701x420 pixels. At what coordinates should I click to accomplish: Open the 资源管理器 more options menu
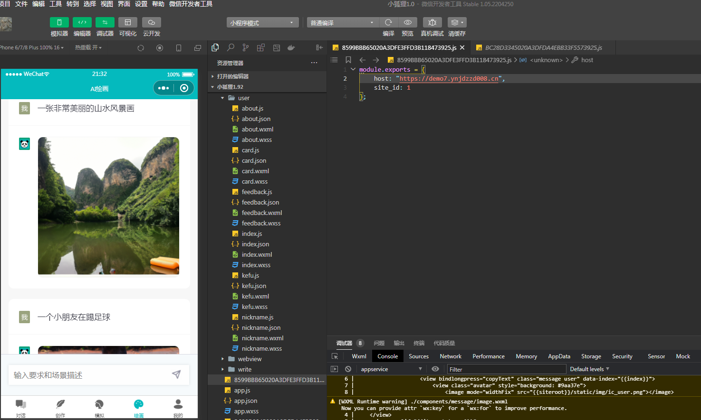point(314,63)
